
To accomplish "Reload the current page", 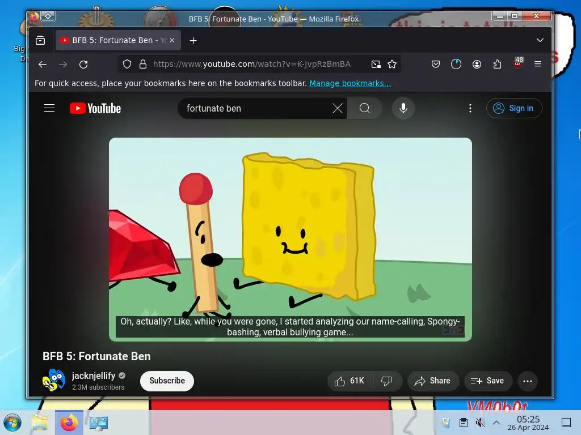I will coord(83,65).
